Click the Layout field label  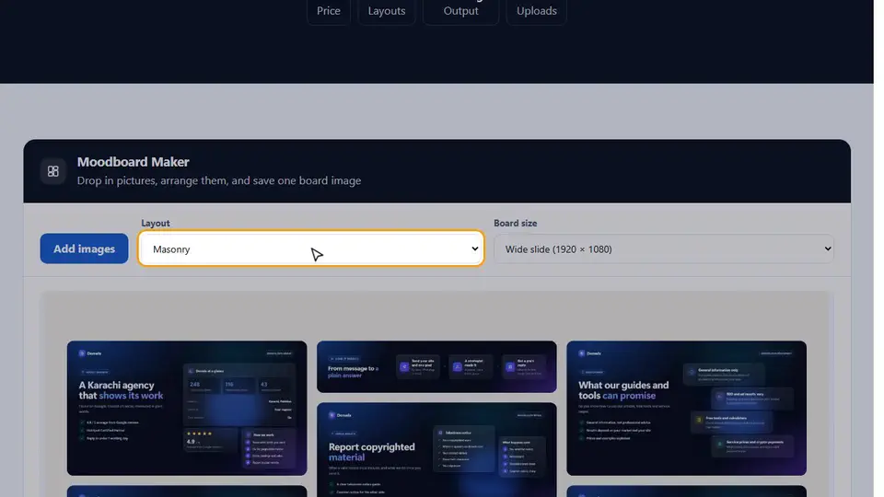(156, 223)
